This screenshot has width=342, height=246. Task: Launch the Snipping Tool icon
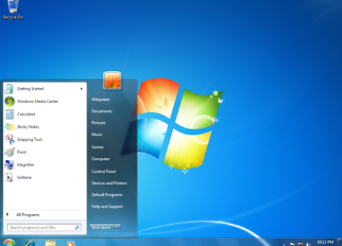pos(10,139)
